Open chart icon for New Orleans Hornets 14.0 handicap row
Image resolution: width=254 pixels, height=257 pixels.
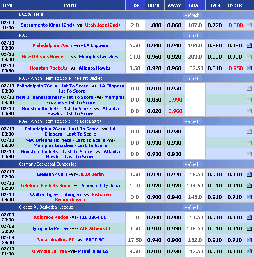pyautogui.click(x=249, y=57)
